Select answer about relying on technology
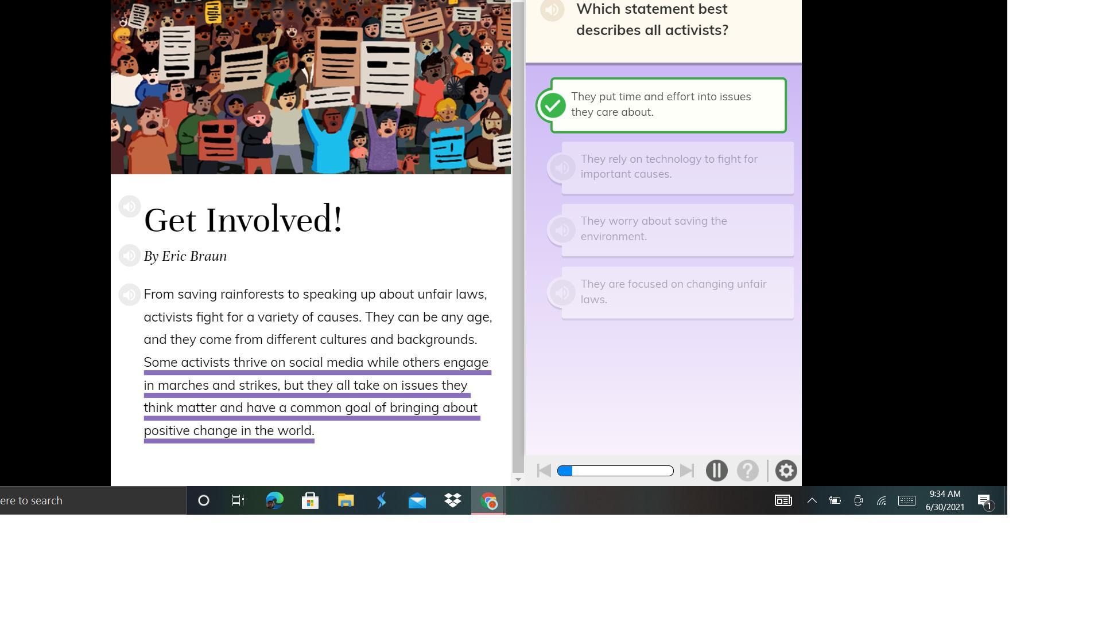The image size is (1102, 619). click(677, 167)
